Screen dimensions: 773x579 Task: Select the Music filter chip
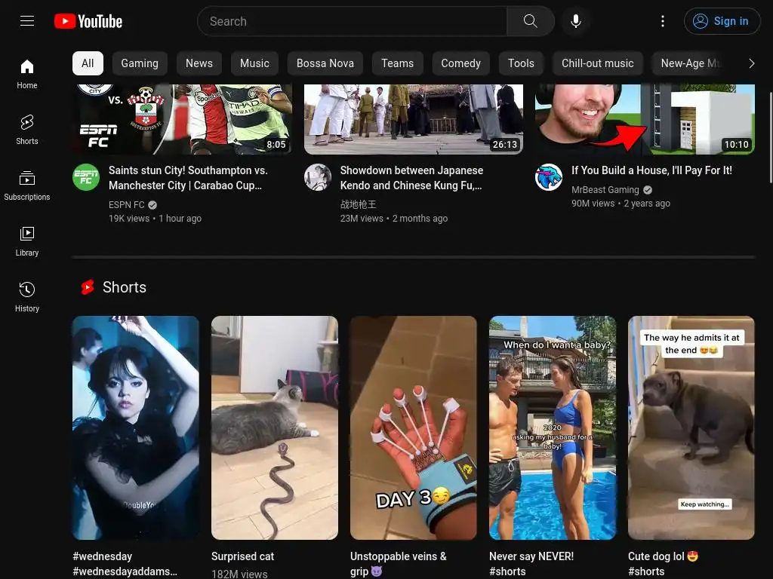254,63
